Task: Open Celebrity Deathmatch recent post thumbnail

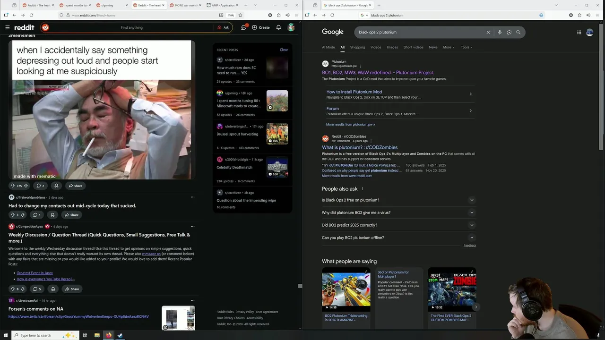Action: 277,167
